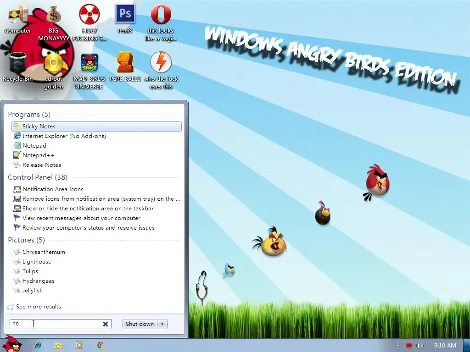470x352 pixels.
Task: Select the Recycle Bin icon
Action: 18,67
